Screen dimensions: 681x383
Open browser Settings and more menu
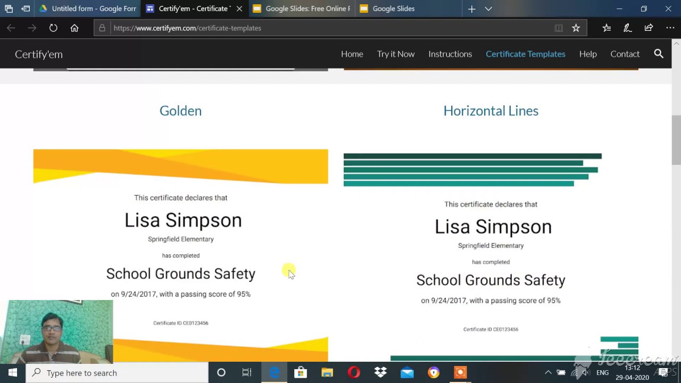tap(670, 28)
